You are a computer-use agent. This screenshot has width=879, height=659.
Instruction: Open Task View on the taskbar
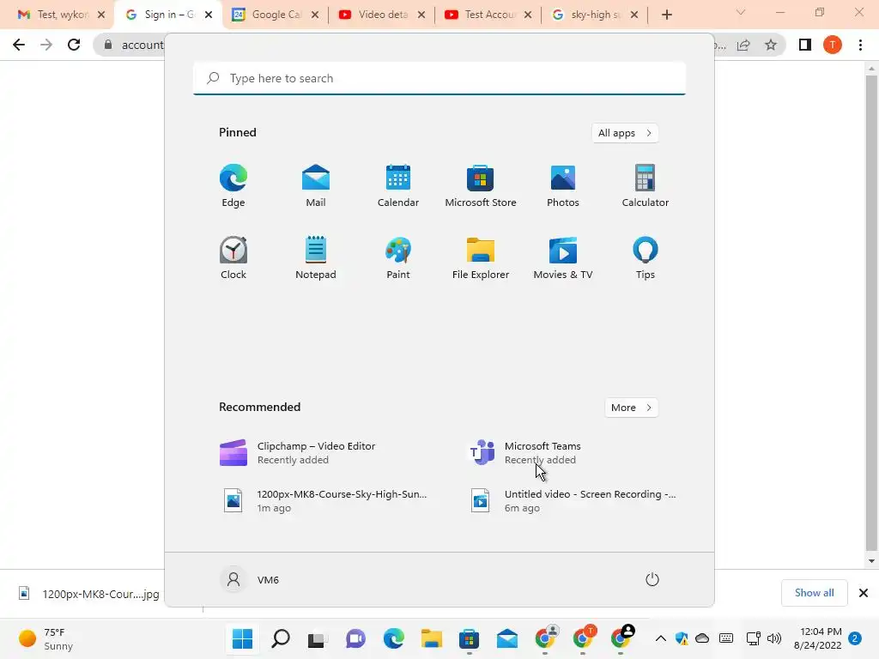pyautogui.click(x=318, y=638)
